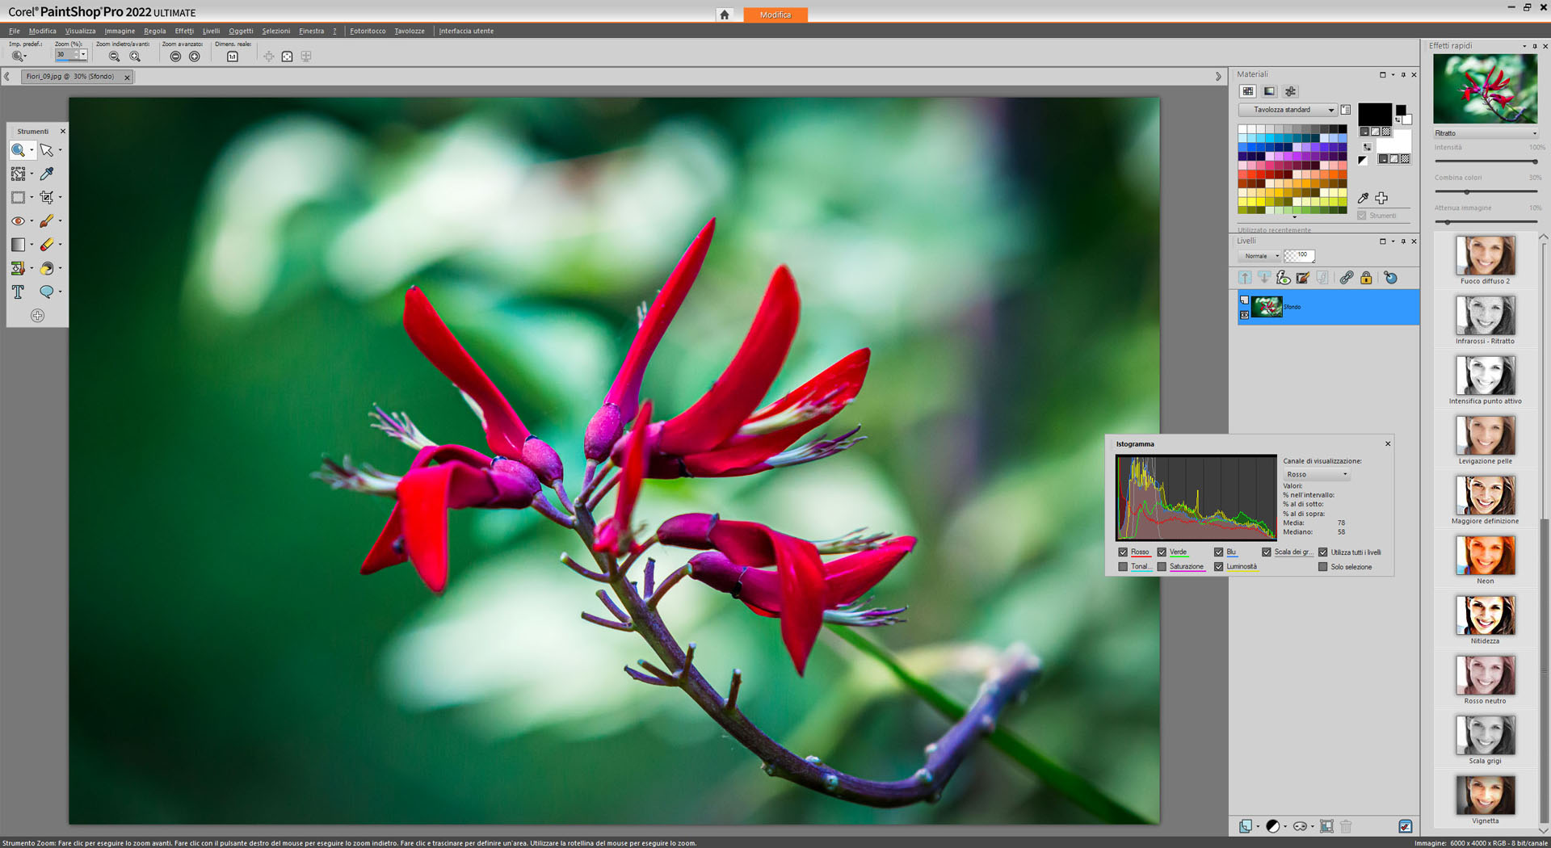Select the Dropper tool in Strumenti
The width and height of the screenshot is (1551, 848).
47,174
